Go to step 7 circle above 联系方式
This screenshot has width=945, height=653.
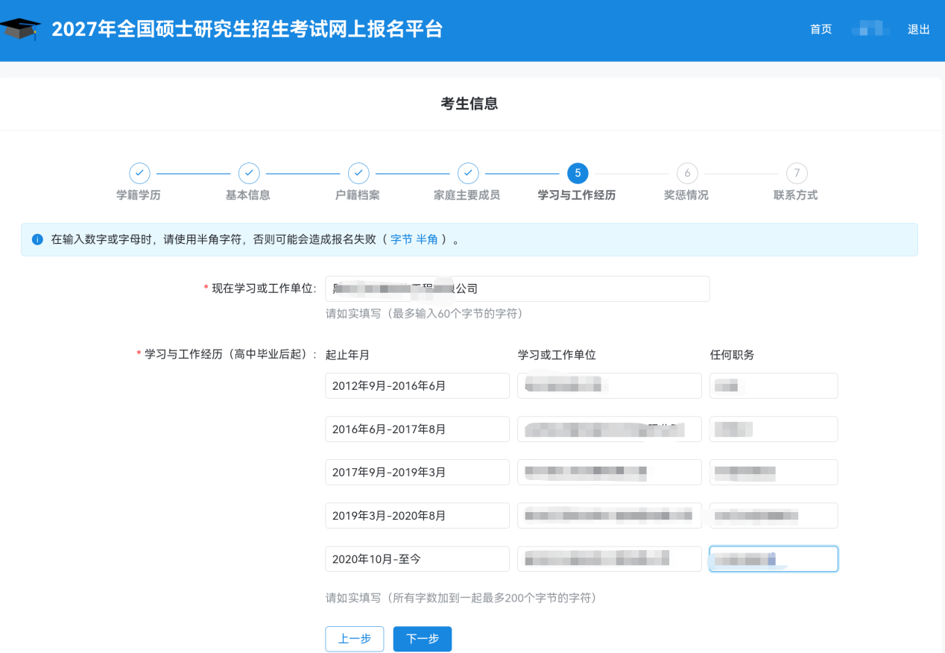[797, 173]
